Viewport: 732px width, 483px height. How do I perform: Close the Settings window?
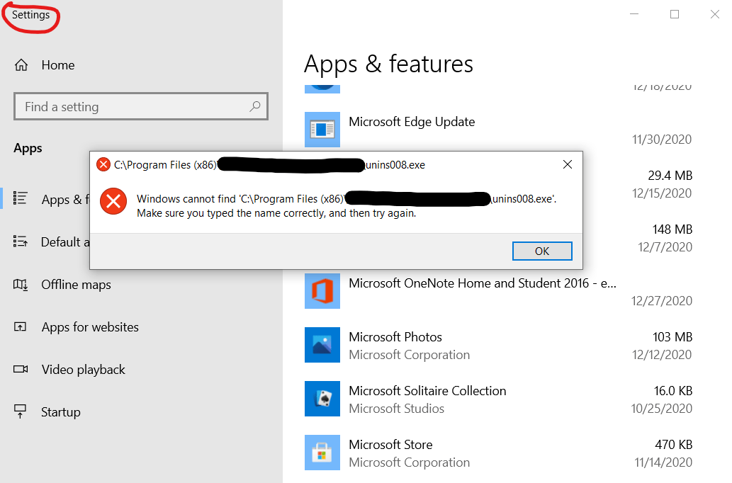click(715, 14)
